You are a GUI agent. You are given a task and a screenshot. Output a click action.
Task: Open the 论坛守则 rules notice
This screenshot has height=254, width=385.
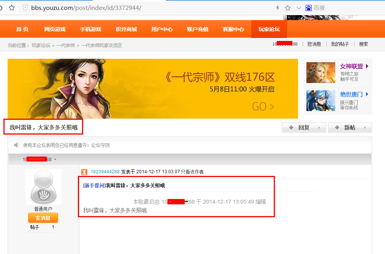(x=100, y=146)
